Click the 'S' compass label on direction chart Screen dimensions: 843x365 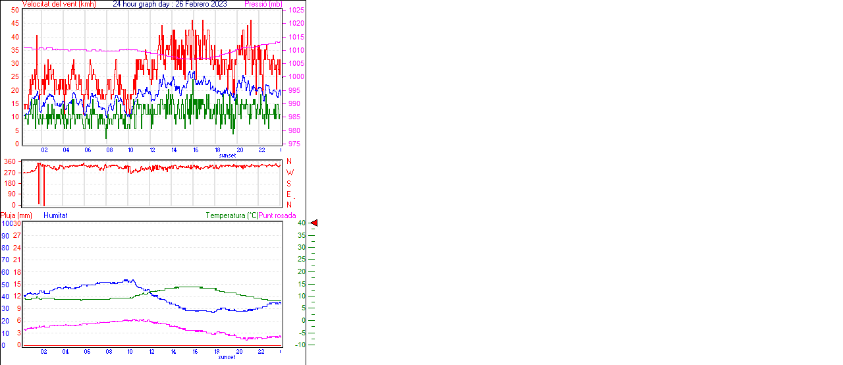[x=288, y=183]
